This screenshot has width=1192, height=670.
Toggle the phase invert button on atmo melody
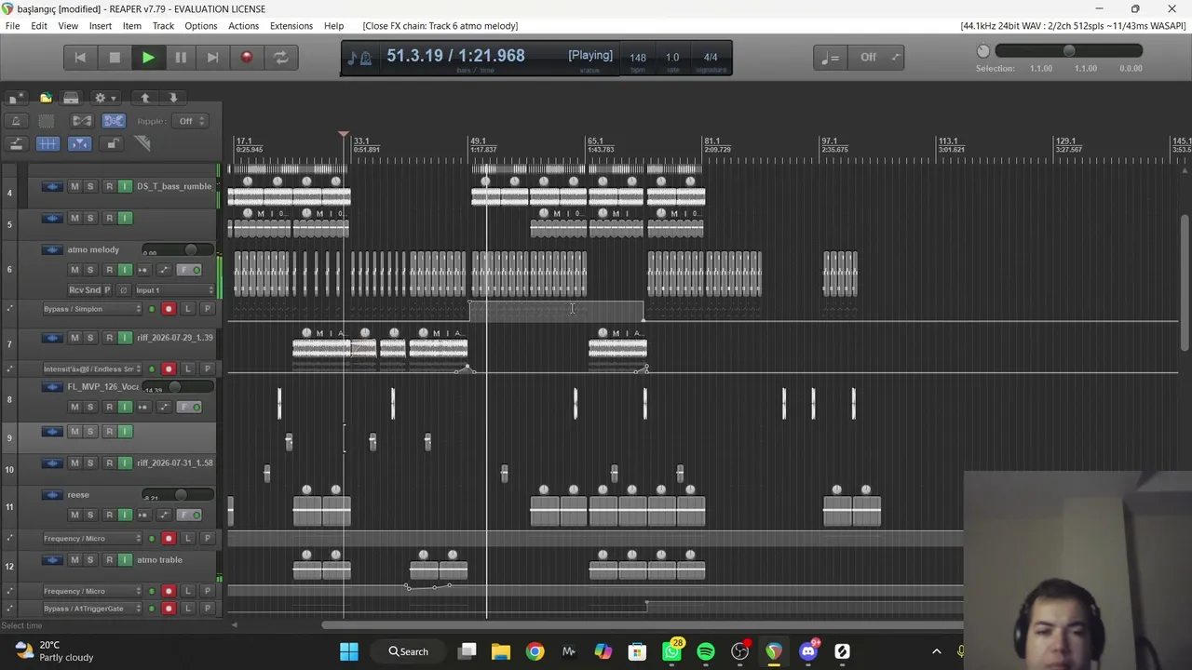122,290
